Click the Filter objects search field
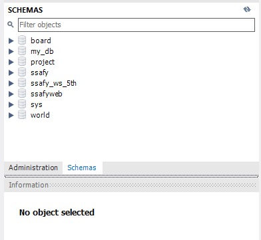Screen dimensions: 261x240 click(x=136, y=25)
